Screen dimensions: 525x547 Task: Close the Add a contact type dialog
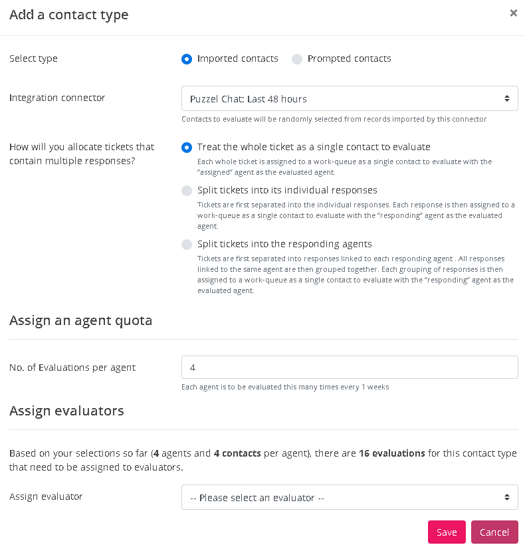point(513,13)
